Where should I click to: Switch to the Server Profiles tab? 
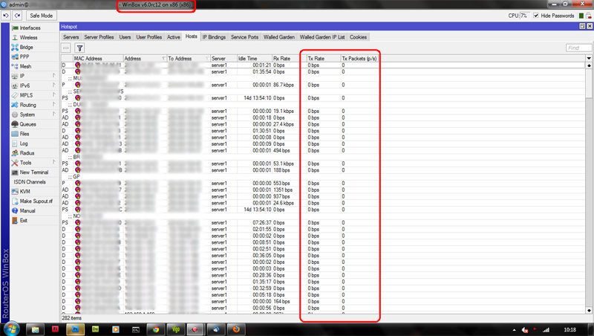pos(99,37)
